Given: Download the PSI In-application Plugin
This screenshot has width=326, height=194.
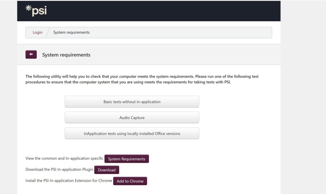Looking at the screenshot, I should pos(107,170).
